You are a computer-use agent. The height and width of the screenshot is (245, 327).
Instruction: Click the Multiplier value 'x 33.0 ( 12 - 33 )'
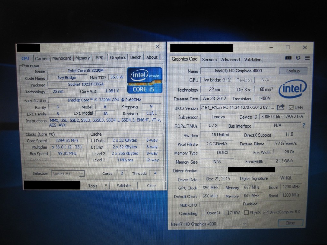[67, 147]
